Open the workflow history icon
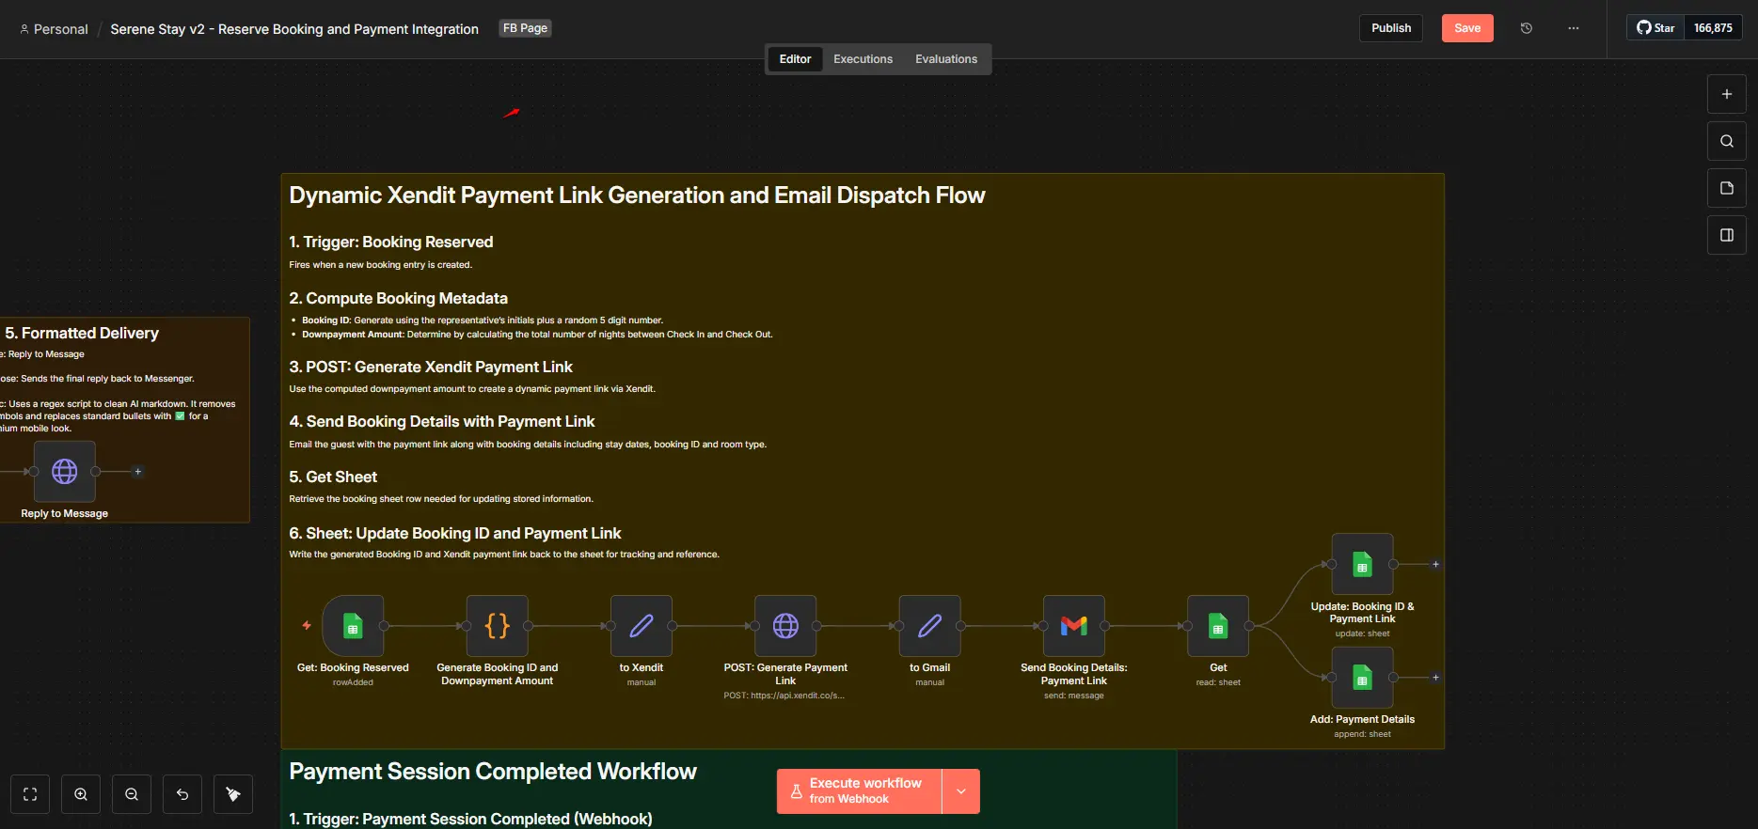The width and height of the screenshot is (1758, 829). [1527, 28]
